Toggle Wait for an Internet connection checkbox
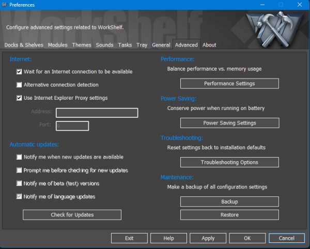Viewport: 310px width, 249px height. click(19, 72)
